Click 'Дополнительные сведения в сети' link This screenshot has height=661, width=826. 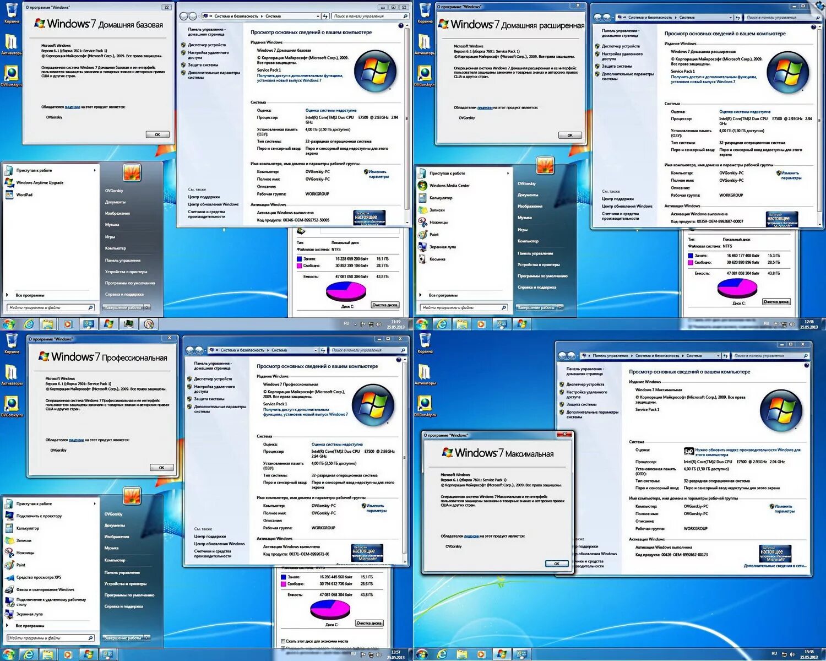775,566
